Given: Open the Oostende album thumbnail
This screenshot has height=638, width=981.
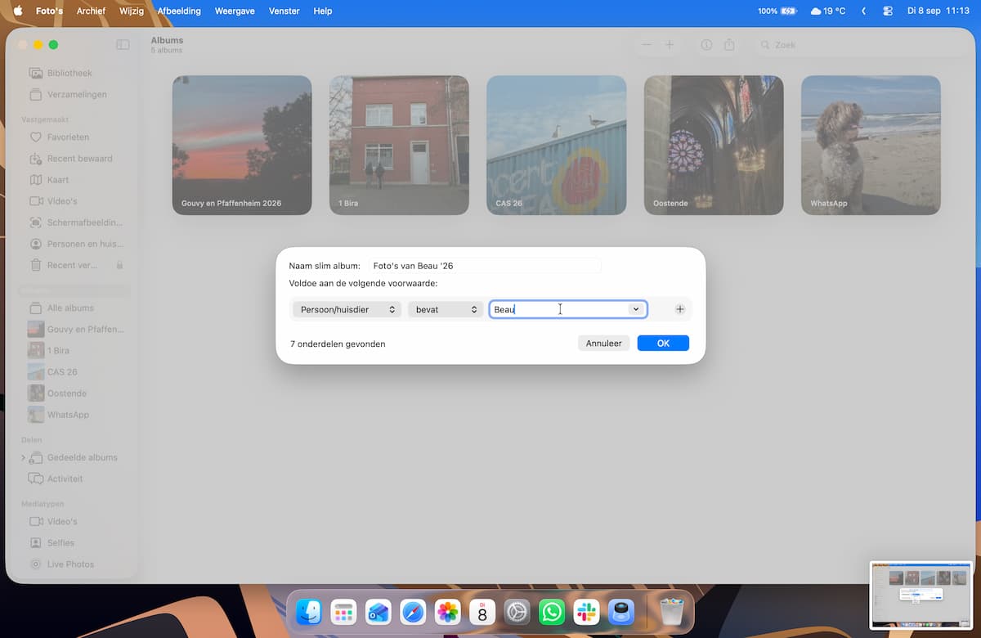Looking at the screenshot, I should (x=714, y=146).
